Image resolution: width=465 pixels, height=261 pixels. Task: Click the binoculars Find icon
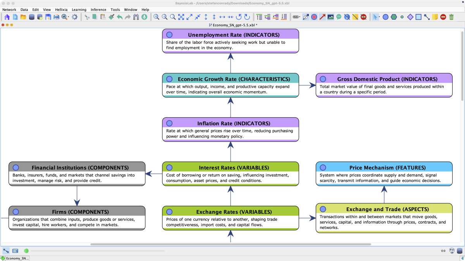pos(136,17)
